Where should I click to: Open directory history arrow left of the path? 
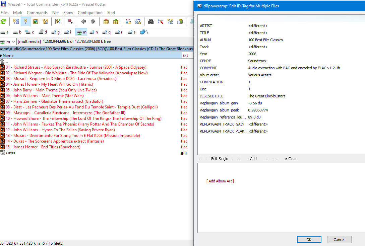click(x=1, y=49)
